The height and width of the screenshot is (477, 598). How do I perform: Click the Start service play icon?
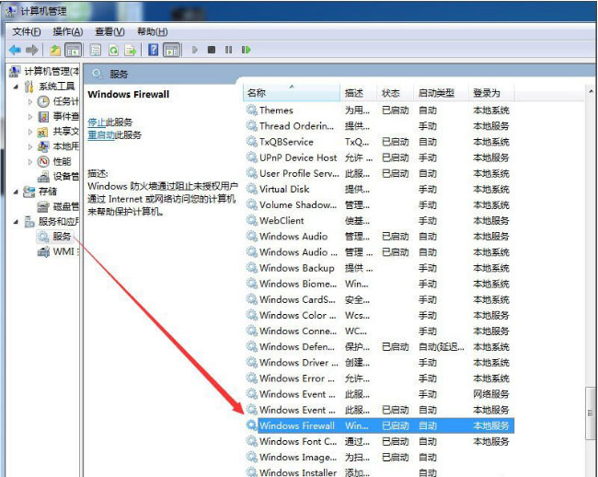point(194,50)
